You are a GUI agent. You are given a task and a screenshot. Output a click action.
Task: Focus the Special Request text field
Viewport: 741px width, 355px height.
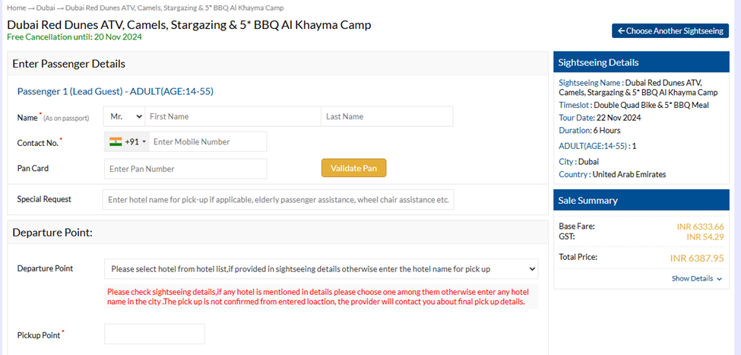pyautogui.click(x=278, y=200)
